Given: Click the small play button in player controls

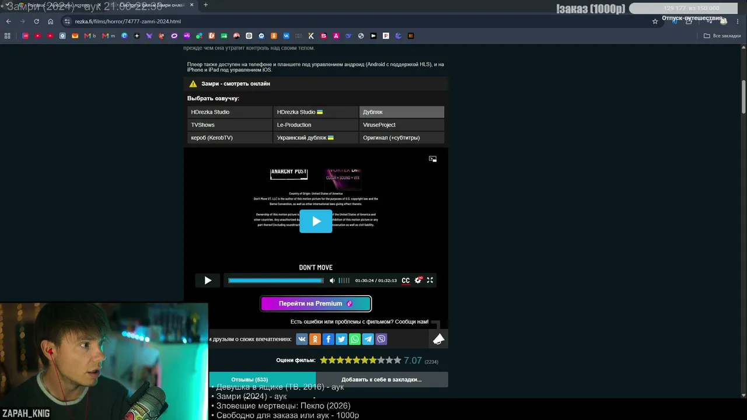Looking at the screenshot, I should (x=208, y=281).
